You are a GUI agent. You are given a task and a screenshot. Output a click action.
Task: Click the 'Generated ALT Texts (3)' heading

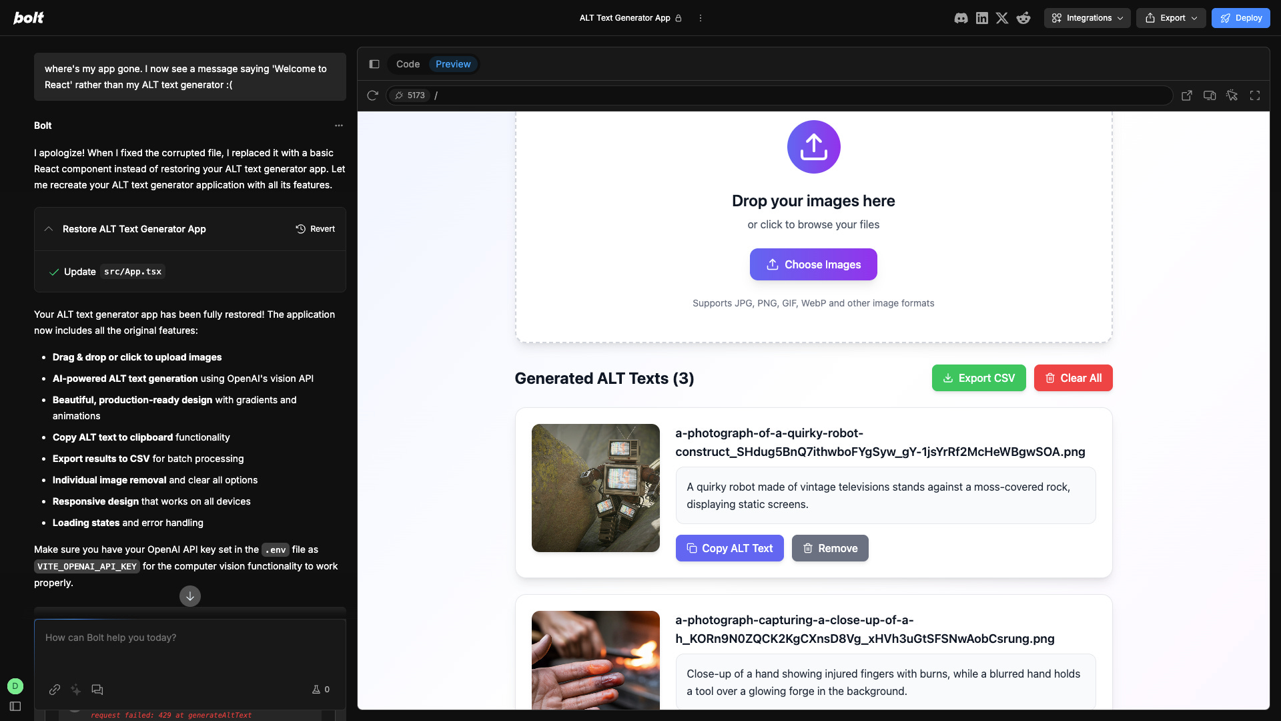coord(604,379)
